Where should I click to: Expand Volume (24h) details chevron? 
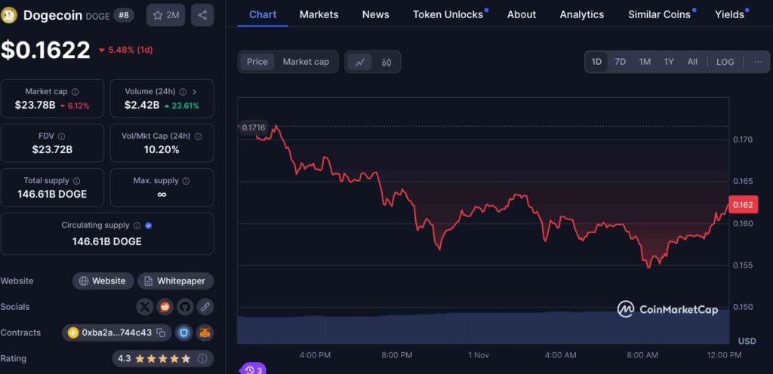(x=195, y=91)
